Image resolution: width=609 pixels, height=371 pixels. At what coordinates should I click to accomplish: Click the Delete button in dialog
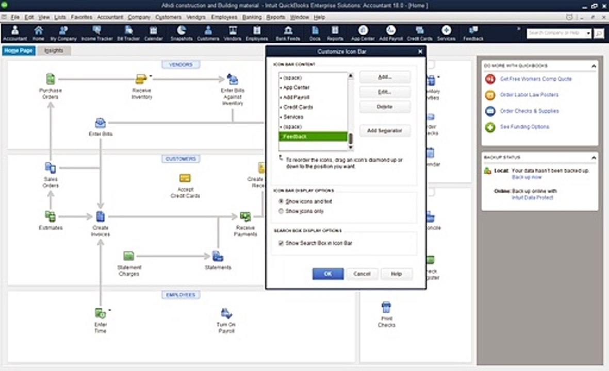[385, 107]
